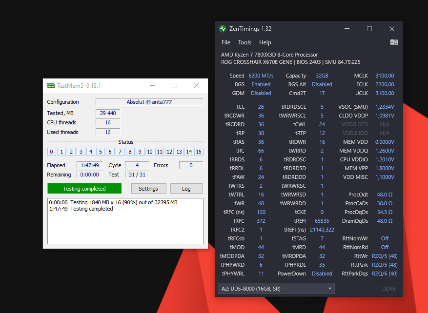Click the Test progress field 31 / 31
Viewport: 428px width, 313px height.
[137, 175]
